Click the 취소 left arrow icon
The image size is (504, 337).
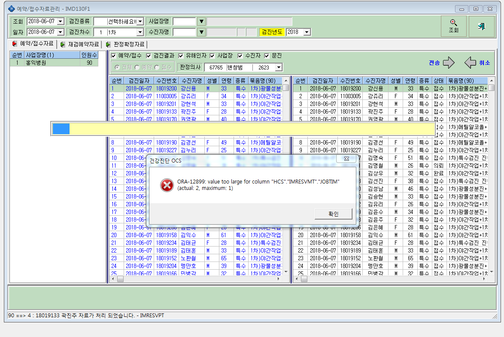(x=470, y=63)
